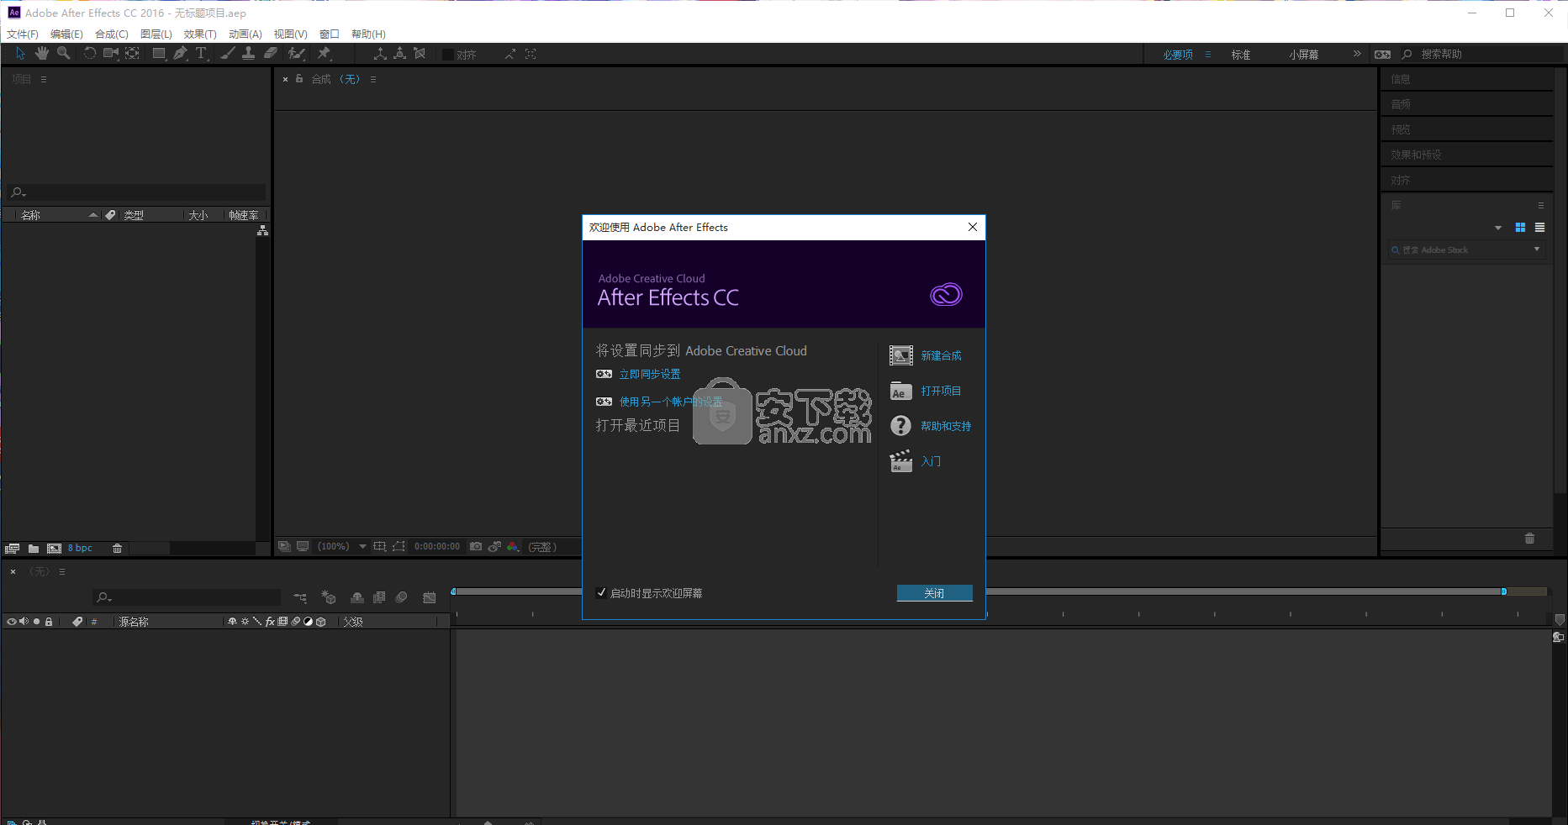Select the Zoom magnifier tool

click(63, 53)
